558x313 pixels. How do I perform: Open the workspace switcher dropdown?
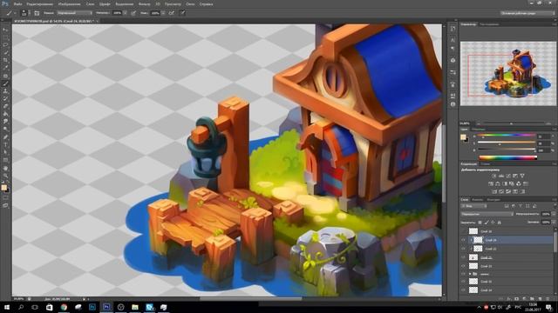pos(527,13)
